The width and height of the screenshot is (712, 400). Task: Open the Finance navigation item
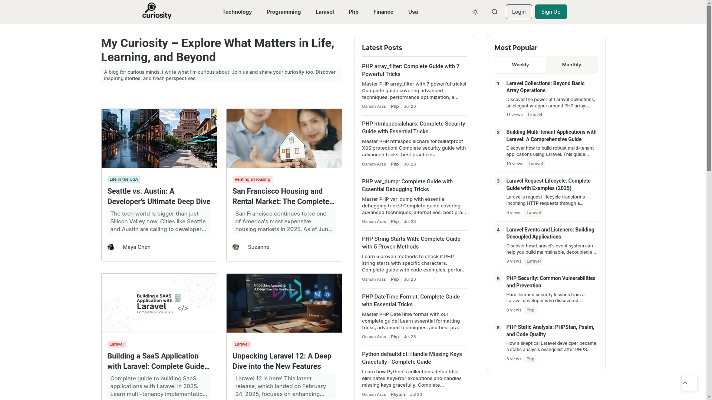coord(383,12)
